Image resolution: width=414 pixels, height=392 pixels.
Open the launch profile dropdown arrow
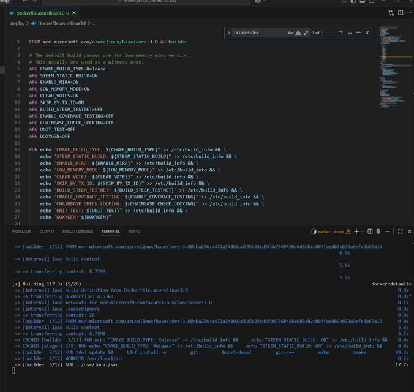click(363, 232)
